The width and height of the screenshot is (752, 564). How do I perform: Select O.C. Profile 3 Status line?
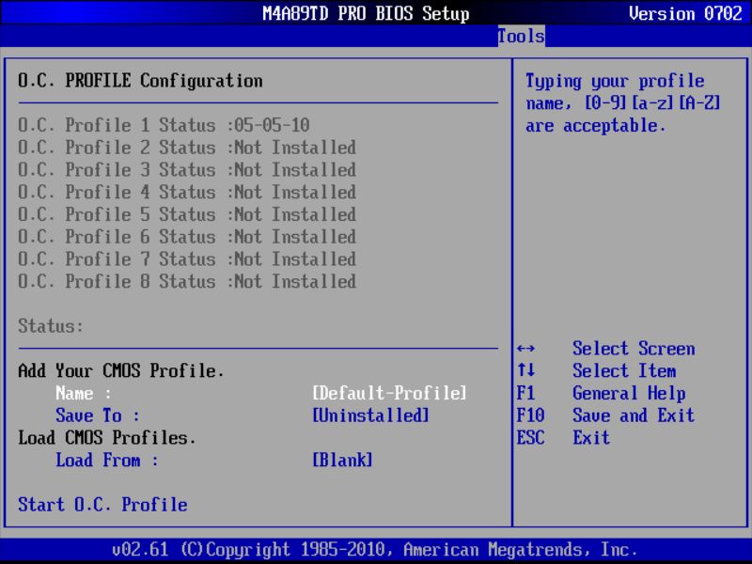tap(184, 170)
